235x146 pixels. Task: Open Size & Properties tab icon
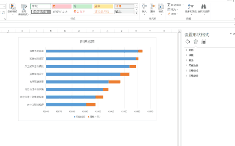coord(203,42)
